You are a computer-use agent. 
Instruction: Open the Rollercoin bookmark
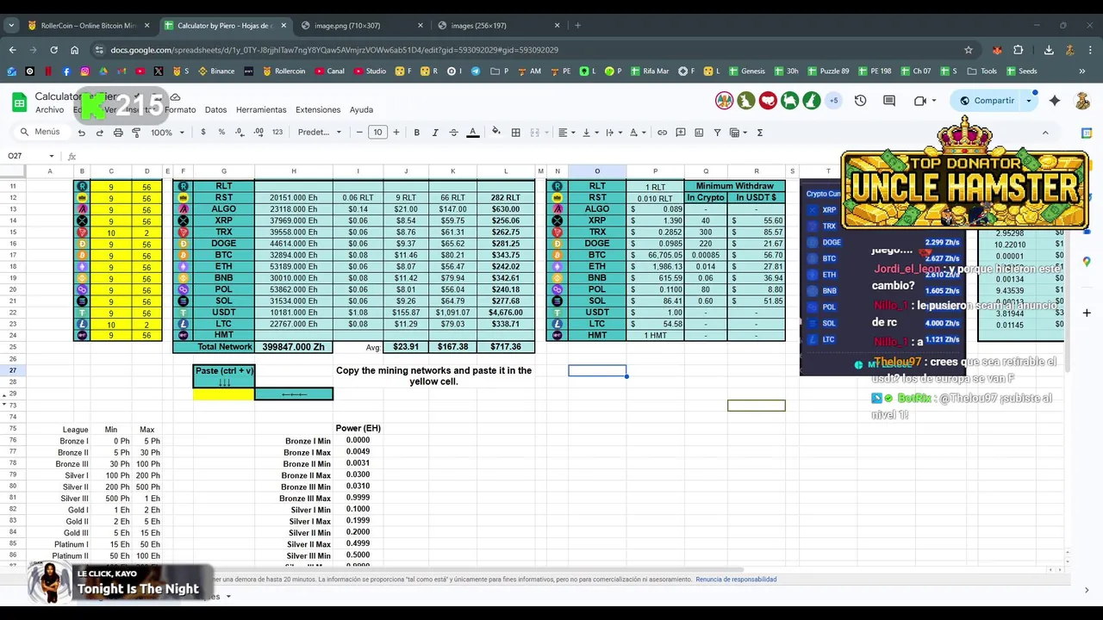284,71
